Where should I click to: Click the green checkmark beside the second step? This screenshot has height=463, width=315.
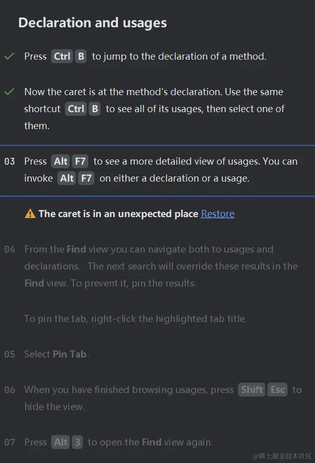click(x=9, y=92)
